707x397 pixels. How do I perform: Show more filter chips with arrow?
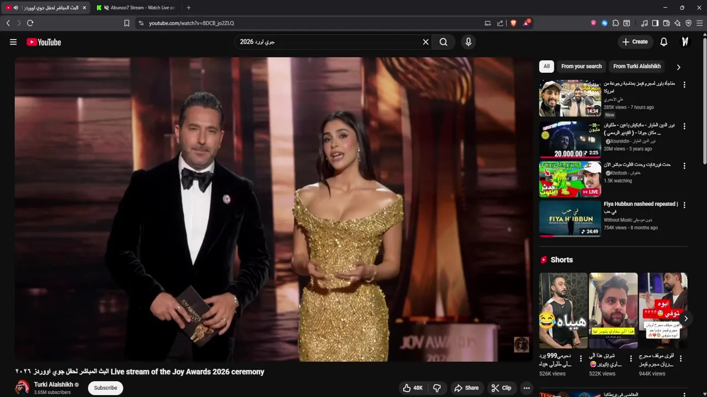point(678,67)
